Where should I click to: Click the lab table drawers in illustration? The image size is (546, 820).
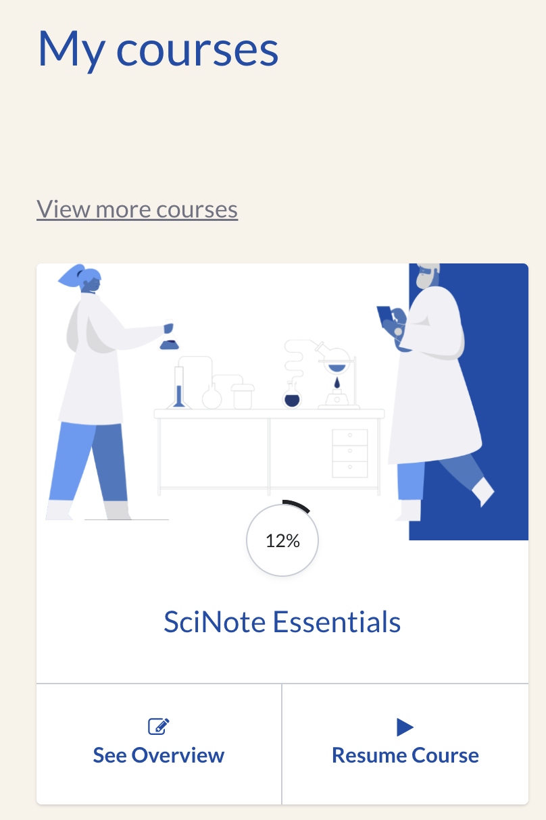(x=350, y=453)
